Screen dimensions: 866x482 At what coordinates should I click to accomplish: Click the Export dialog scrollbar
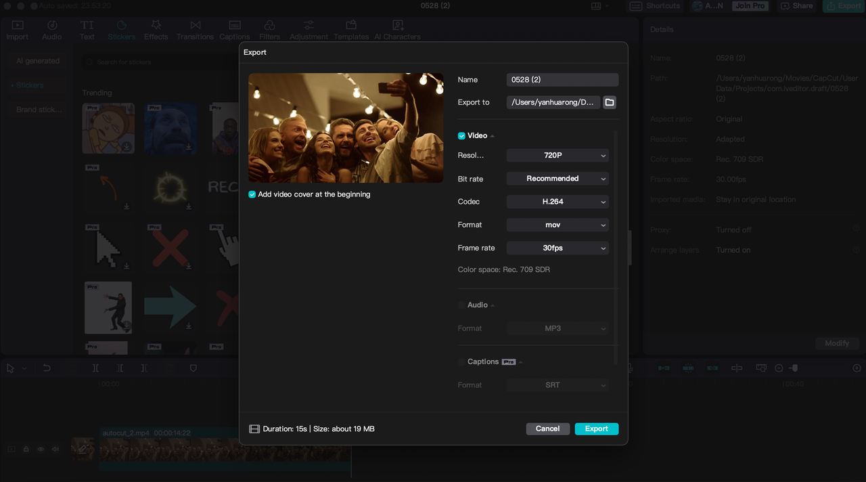point(616,247)
